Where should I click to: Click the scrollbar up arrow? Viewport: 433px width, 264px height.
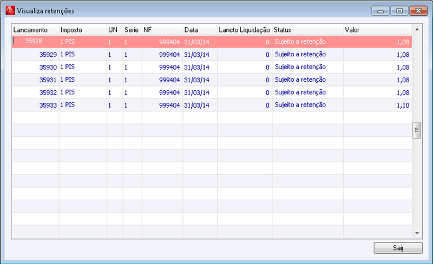click(x=417, y=29)
